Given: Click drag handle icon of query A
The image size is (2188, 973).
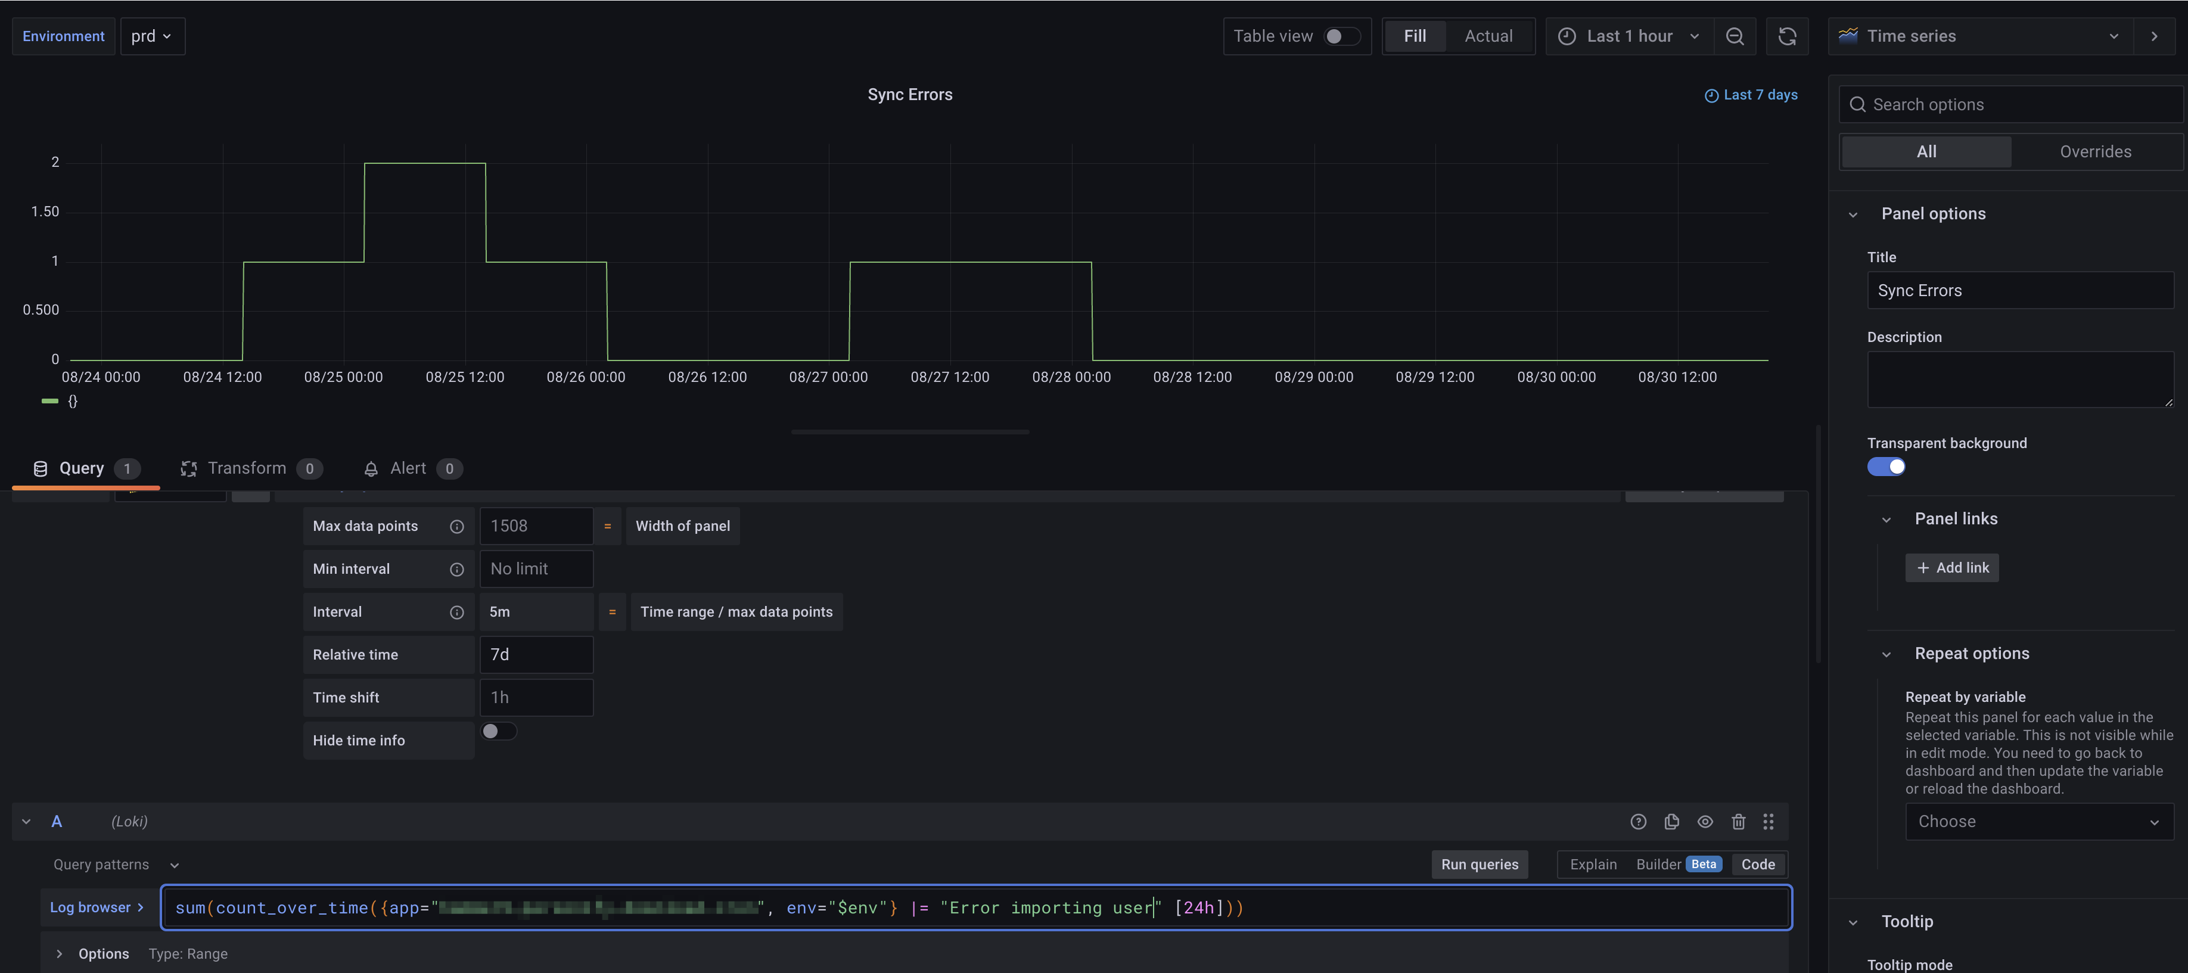Looking at the screenshot, I should click(1769, 821).
